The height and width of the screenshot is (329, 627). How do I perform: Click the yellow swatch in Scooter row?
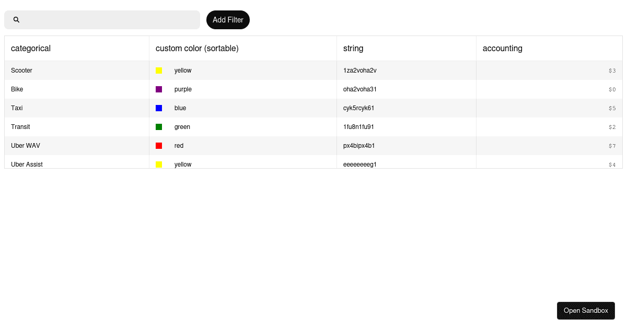pos(159,70)
